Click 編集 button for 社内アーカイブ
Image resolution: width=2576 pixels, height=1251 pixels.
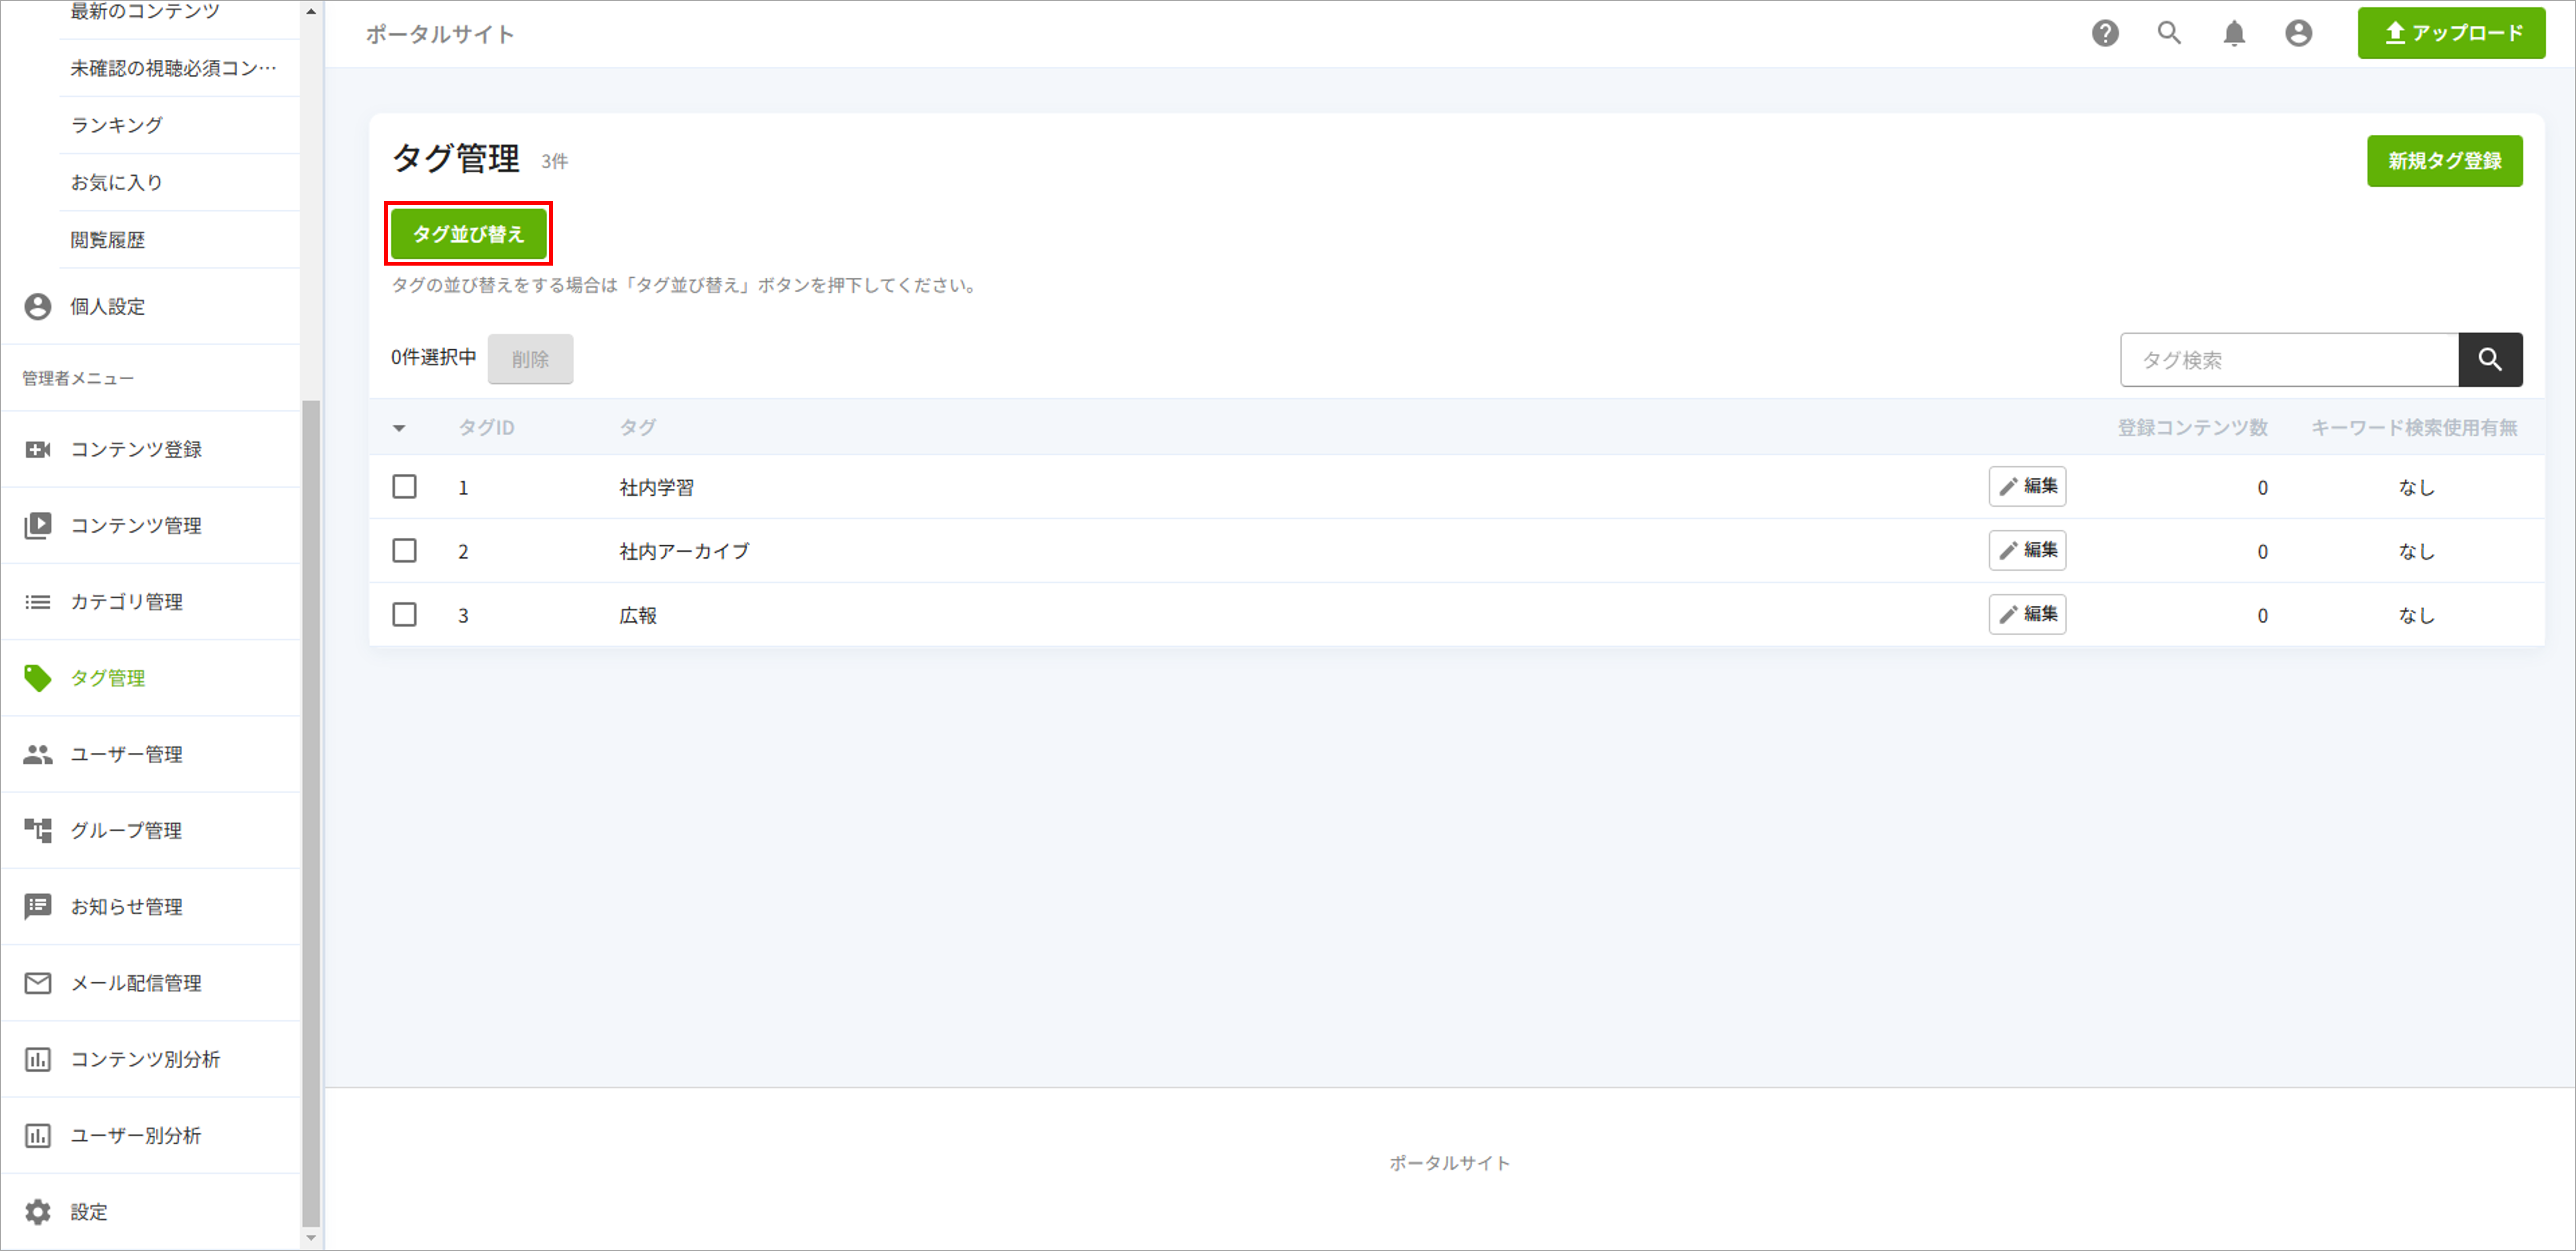pyautogui.click(x=2027, y=551)
